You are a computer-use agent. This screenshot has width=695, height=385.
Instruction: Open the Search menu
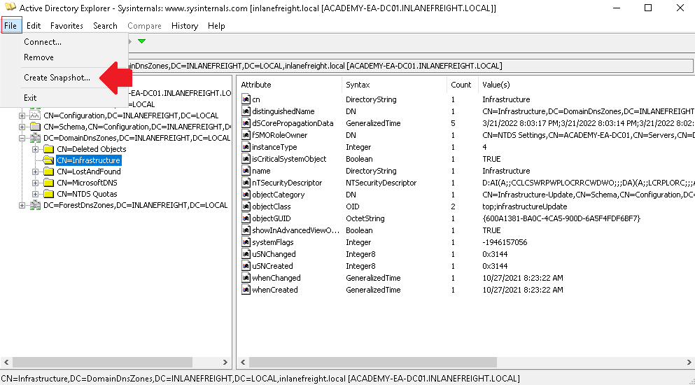(x=105, y=26)
